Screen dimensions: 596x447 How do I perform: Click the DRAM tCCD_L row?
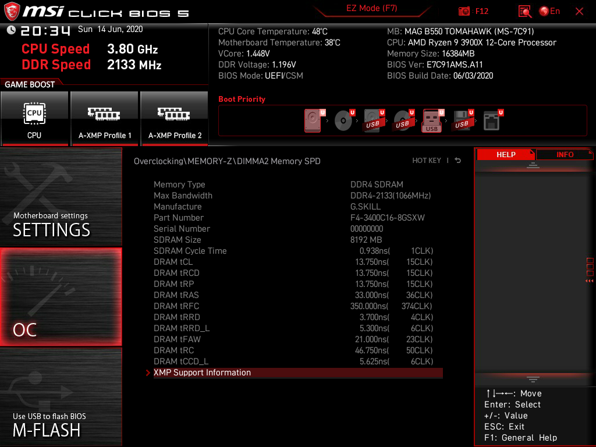pos(298,361)
